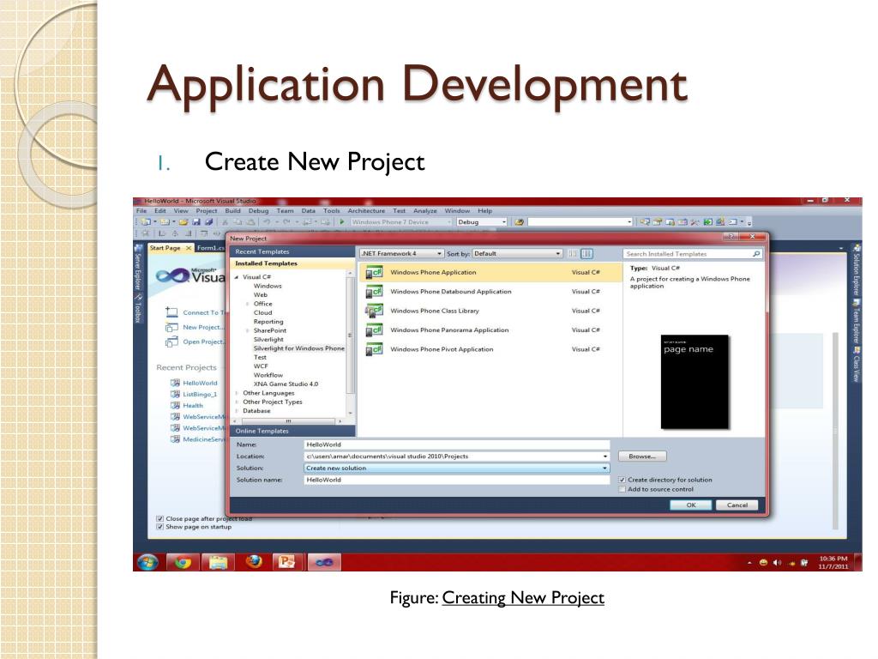Click the template tree horizontal scrollbar
The height and width of the screenshot is (659, 878).
tap(288, 420)
